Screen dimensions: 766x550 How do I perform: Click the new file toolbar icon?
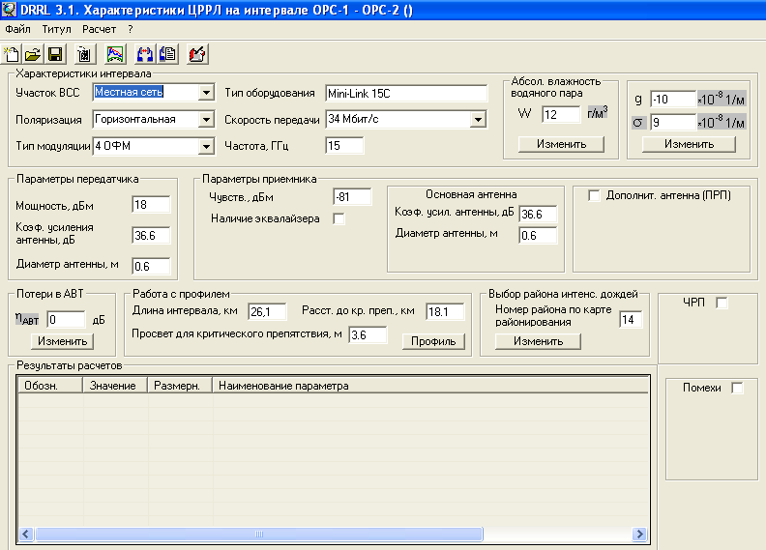[11, 54]
